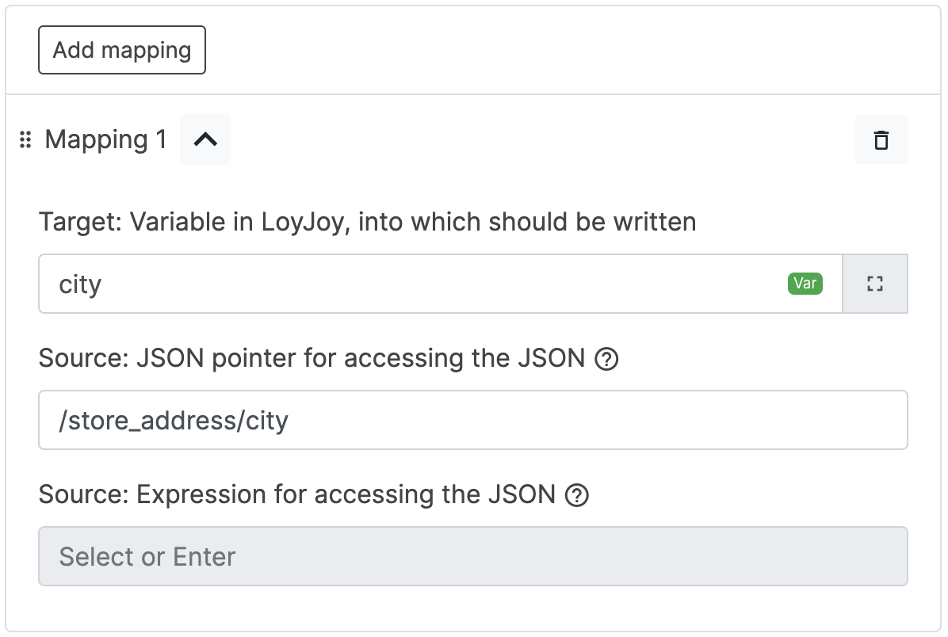Focus the target variable field containing city
The width and height of the screenshot is (948, 637).
(x=396, y=284)
